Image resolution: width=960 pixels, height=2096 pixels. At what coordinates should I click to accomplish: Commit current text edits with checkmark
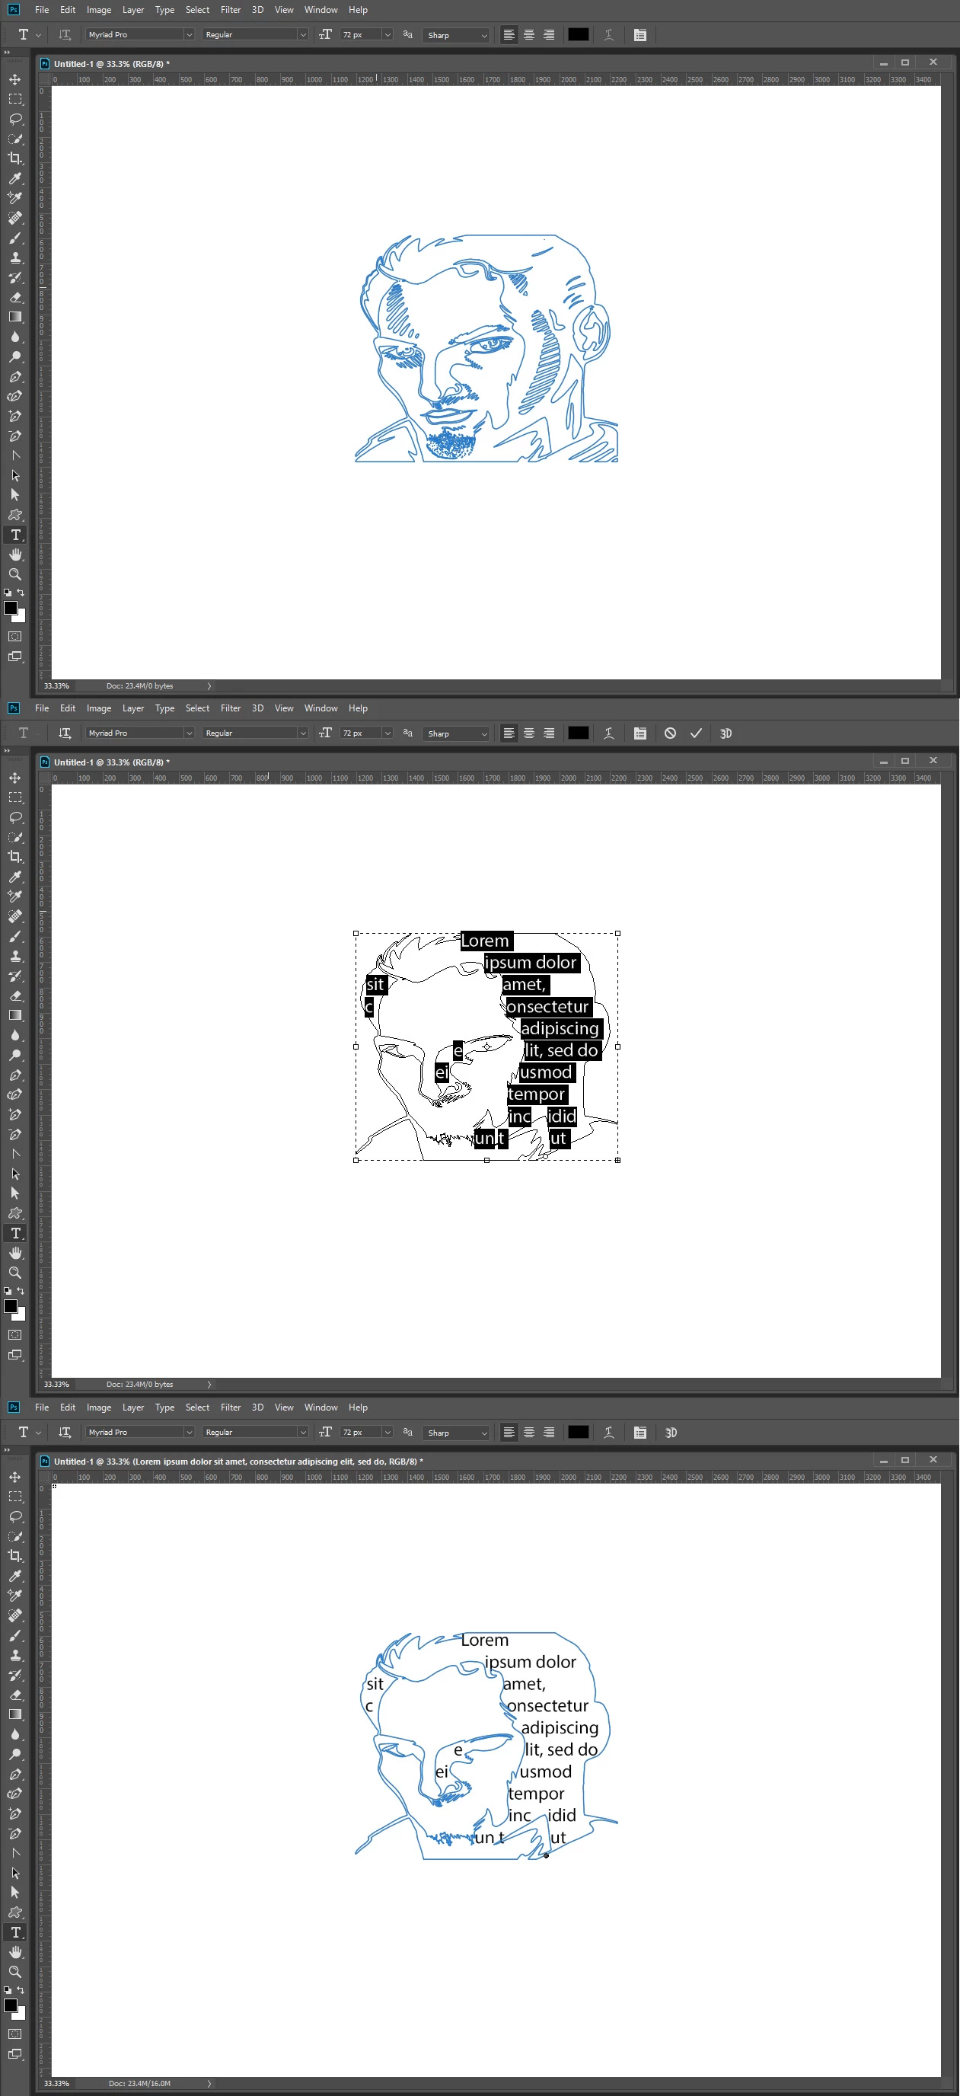(696, 733)
